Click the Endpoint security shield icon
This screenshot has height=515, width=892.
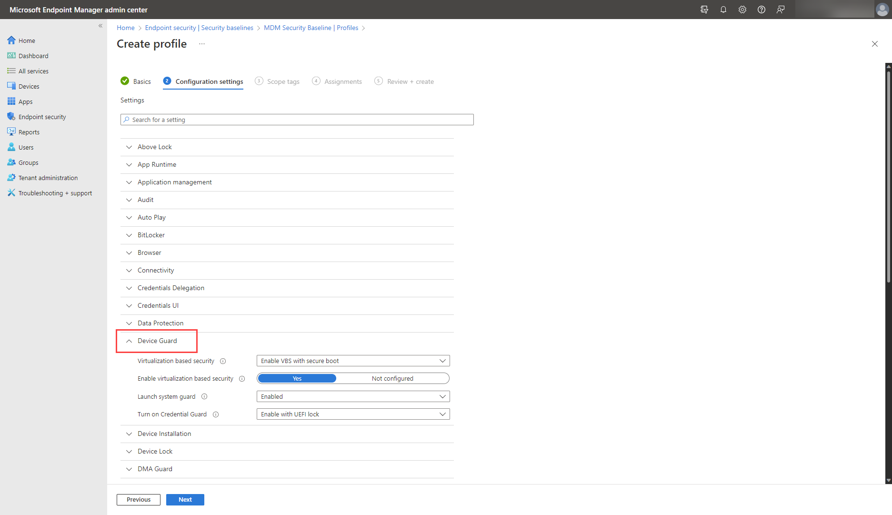click(x=11, y=117)
